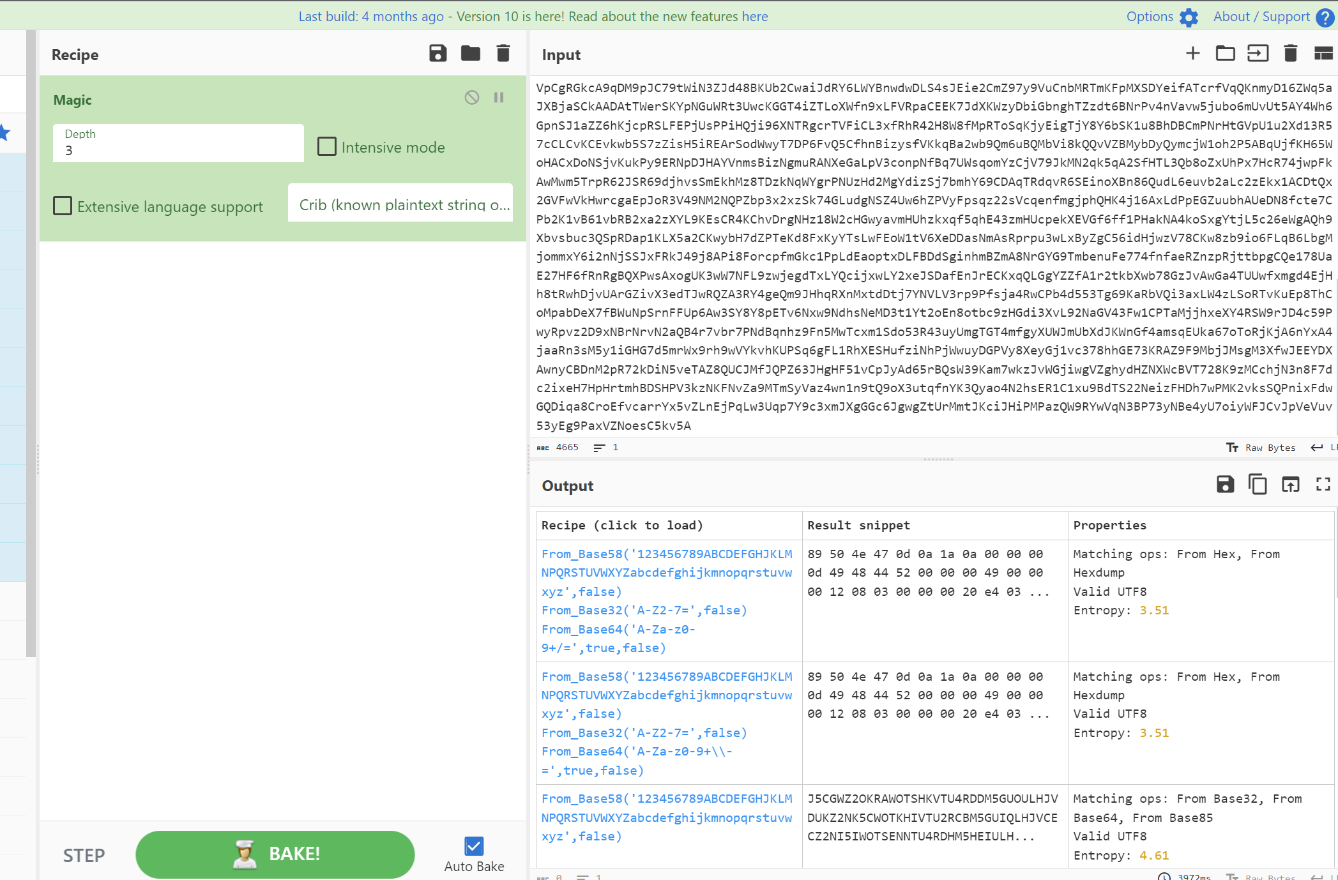Save output to file
The height and width of the screenshot is (880, 1338).
[1225, 485]
